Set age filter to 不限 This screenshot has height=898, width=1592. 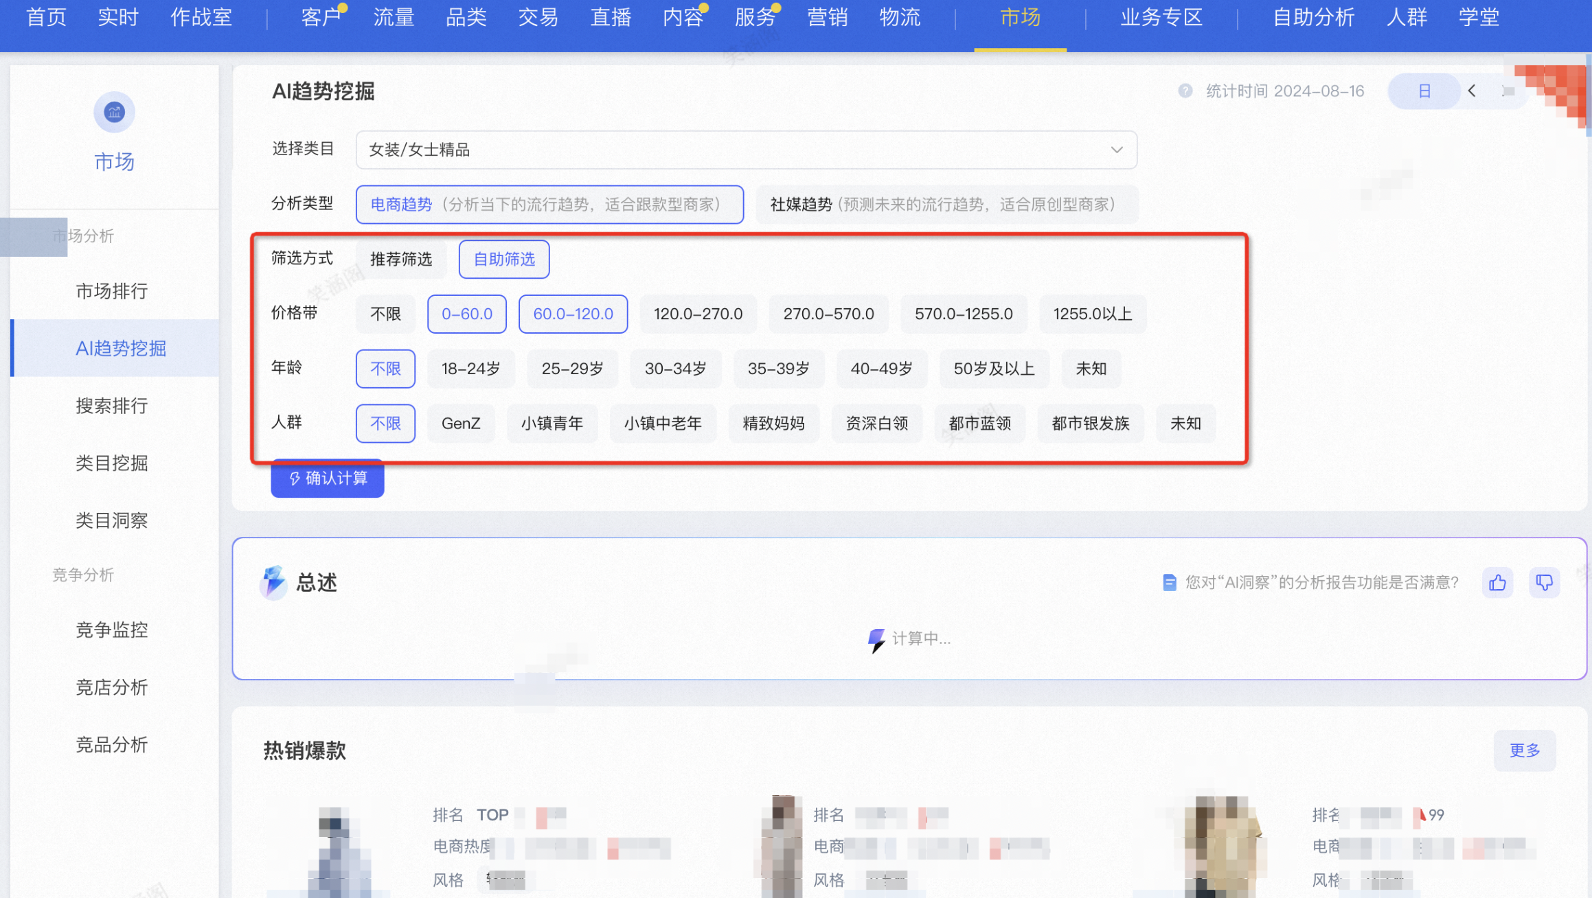385,369
